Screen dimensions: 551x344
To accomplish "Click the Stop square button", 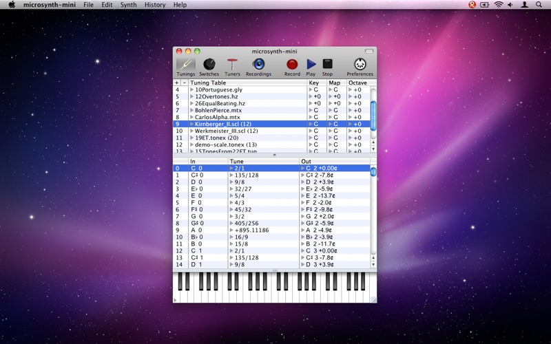I will point(328,64).
